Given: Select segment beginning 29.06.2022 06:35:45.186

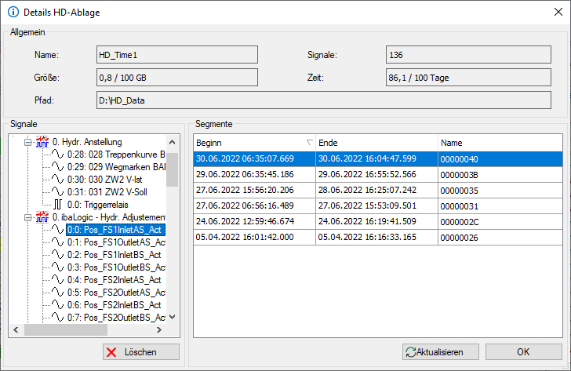Looking at the screenshot, I should coord(378,174).
